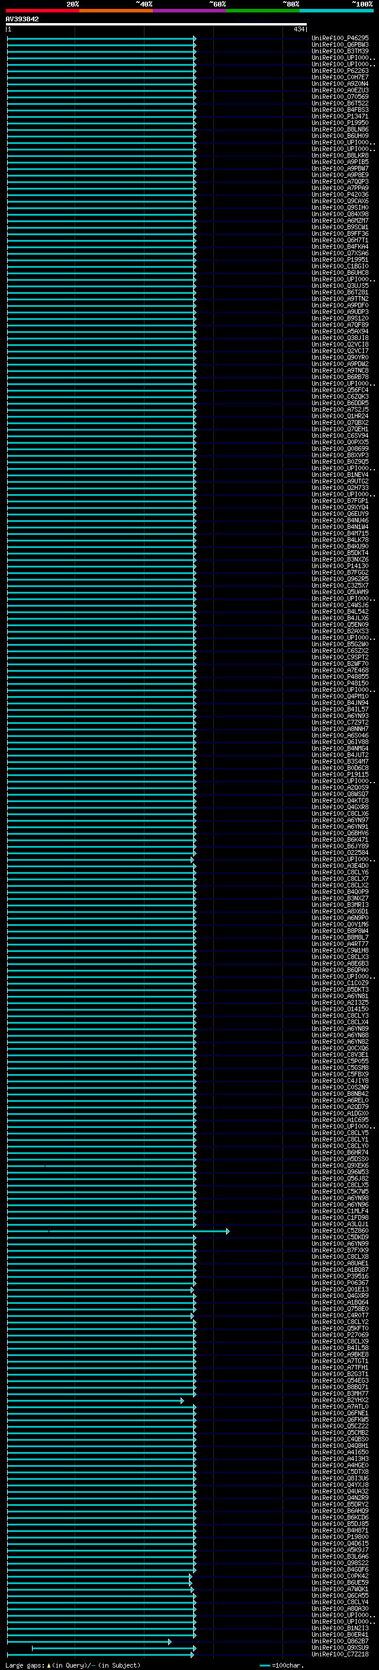Screen dimensions: 379x1670
Task: Select hit UniRef100_C5DTX8
Action: (340, 1472)
